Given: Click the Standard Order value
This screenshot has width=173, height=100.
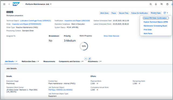Looking at the screenshot, I should [28, 31].
